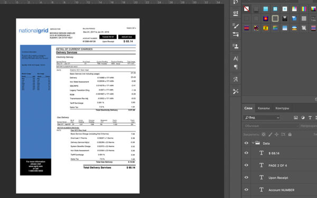The height and width of the screenshot is (198, 317).
Task: Switch to the Слои tab
Action: 248,108
